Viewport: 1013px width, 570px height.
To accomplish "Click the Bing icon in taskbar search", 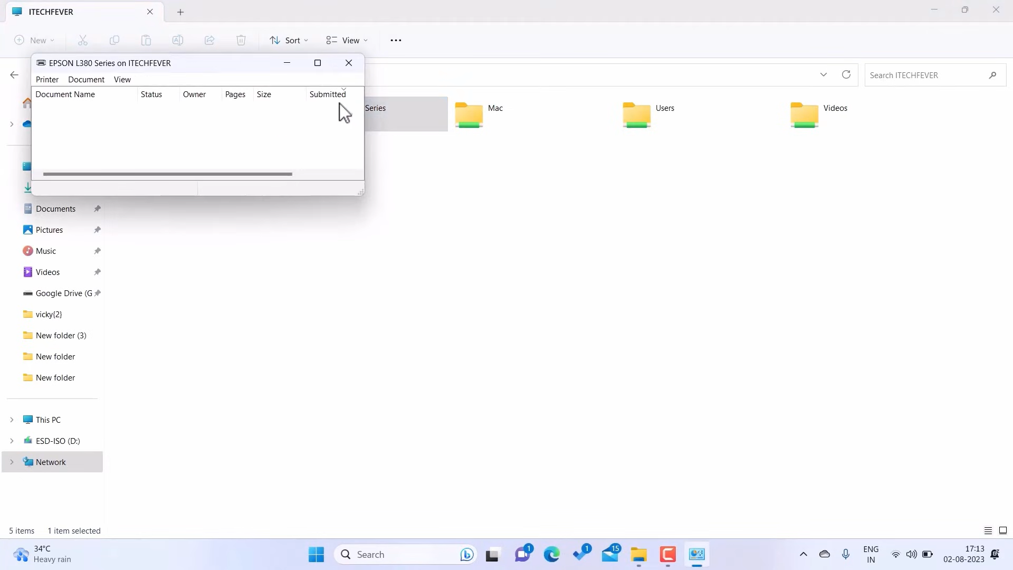I will [x=466, y=554].
